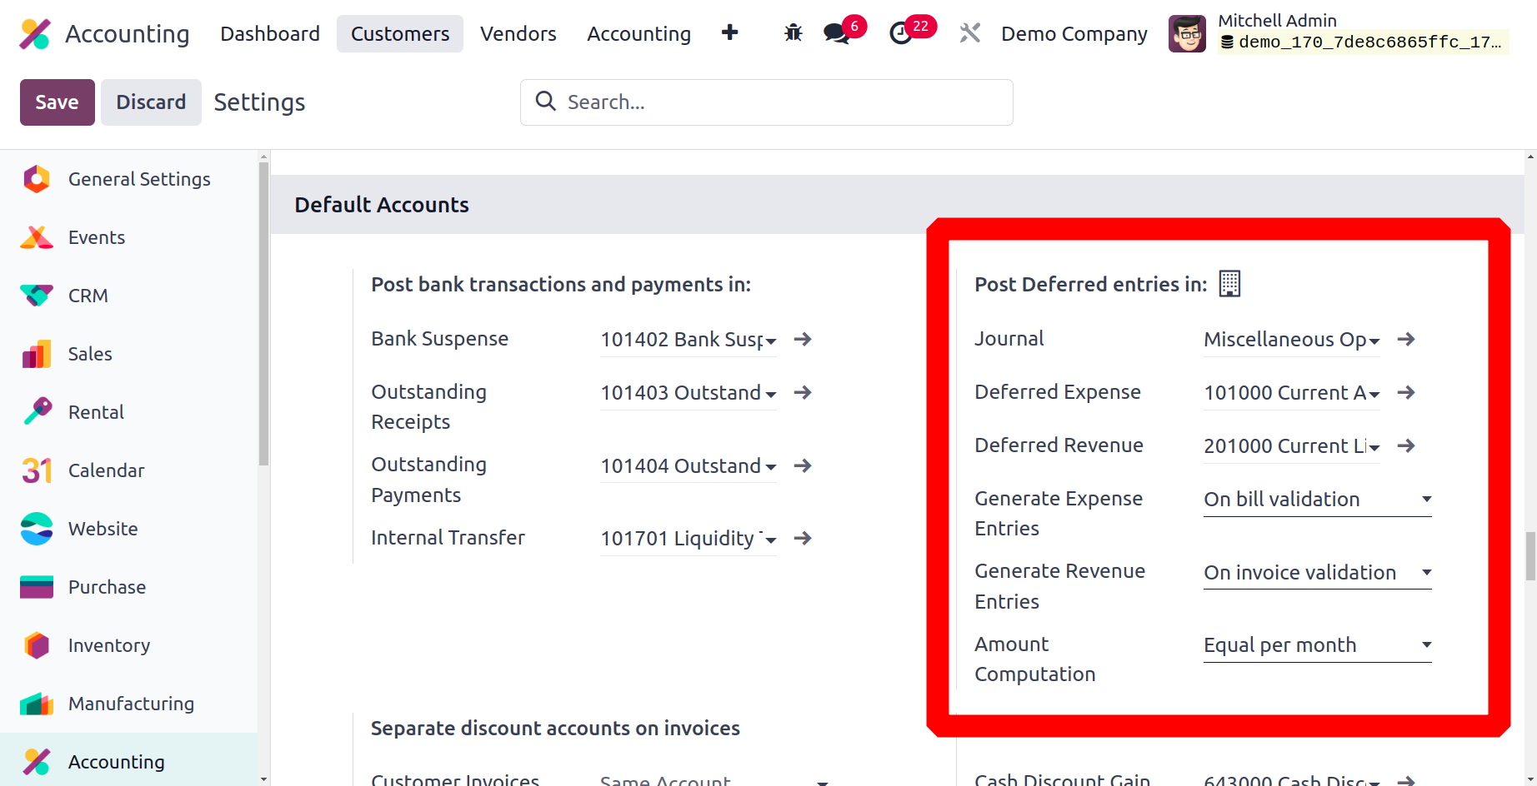The image size is (1537, 786).
Task: Open the Customers menu
Action: coord(400,33)
